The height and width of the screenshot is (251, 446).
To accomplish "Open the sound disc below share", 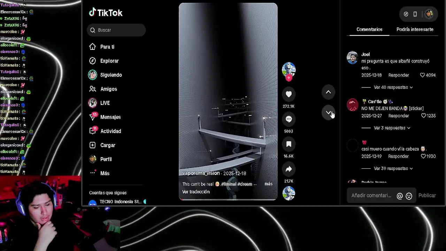I will click(x=289, y=193).
